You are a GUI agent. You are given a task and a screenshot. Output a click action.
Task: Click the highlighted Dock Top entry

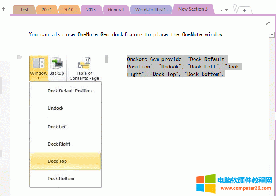pyautogui.click(x=57, y=161)
